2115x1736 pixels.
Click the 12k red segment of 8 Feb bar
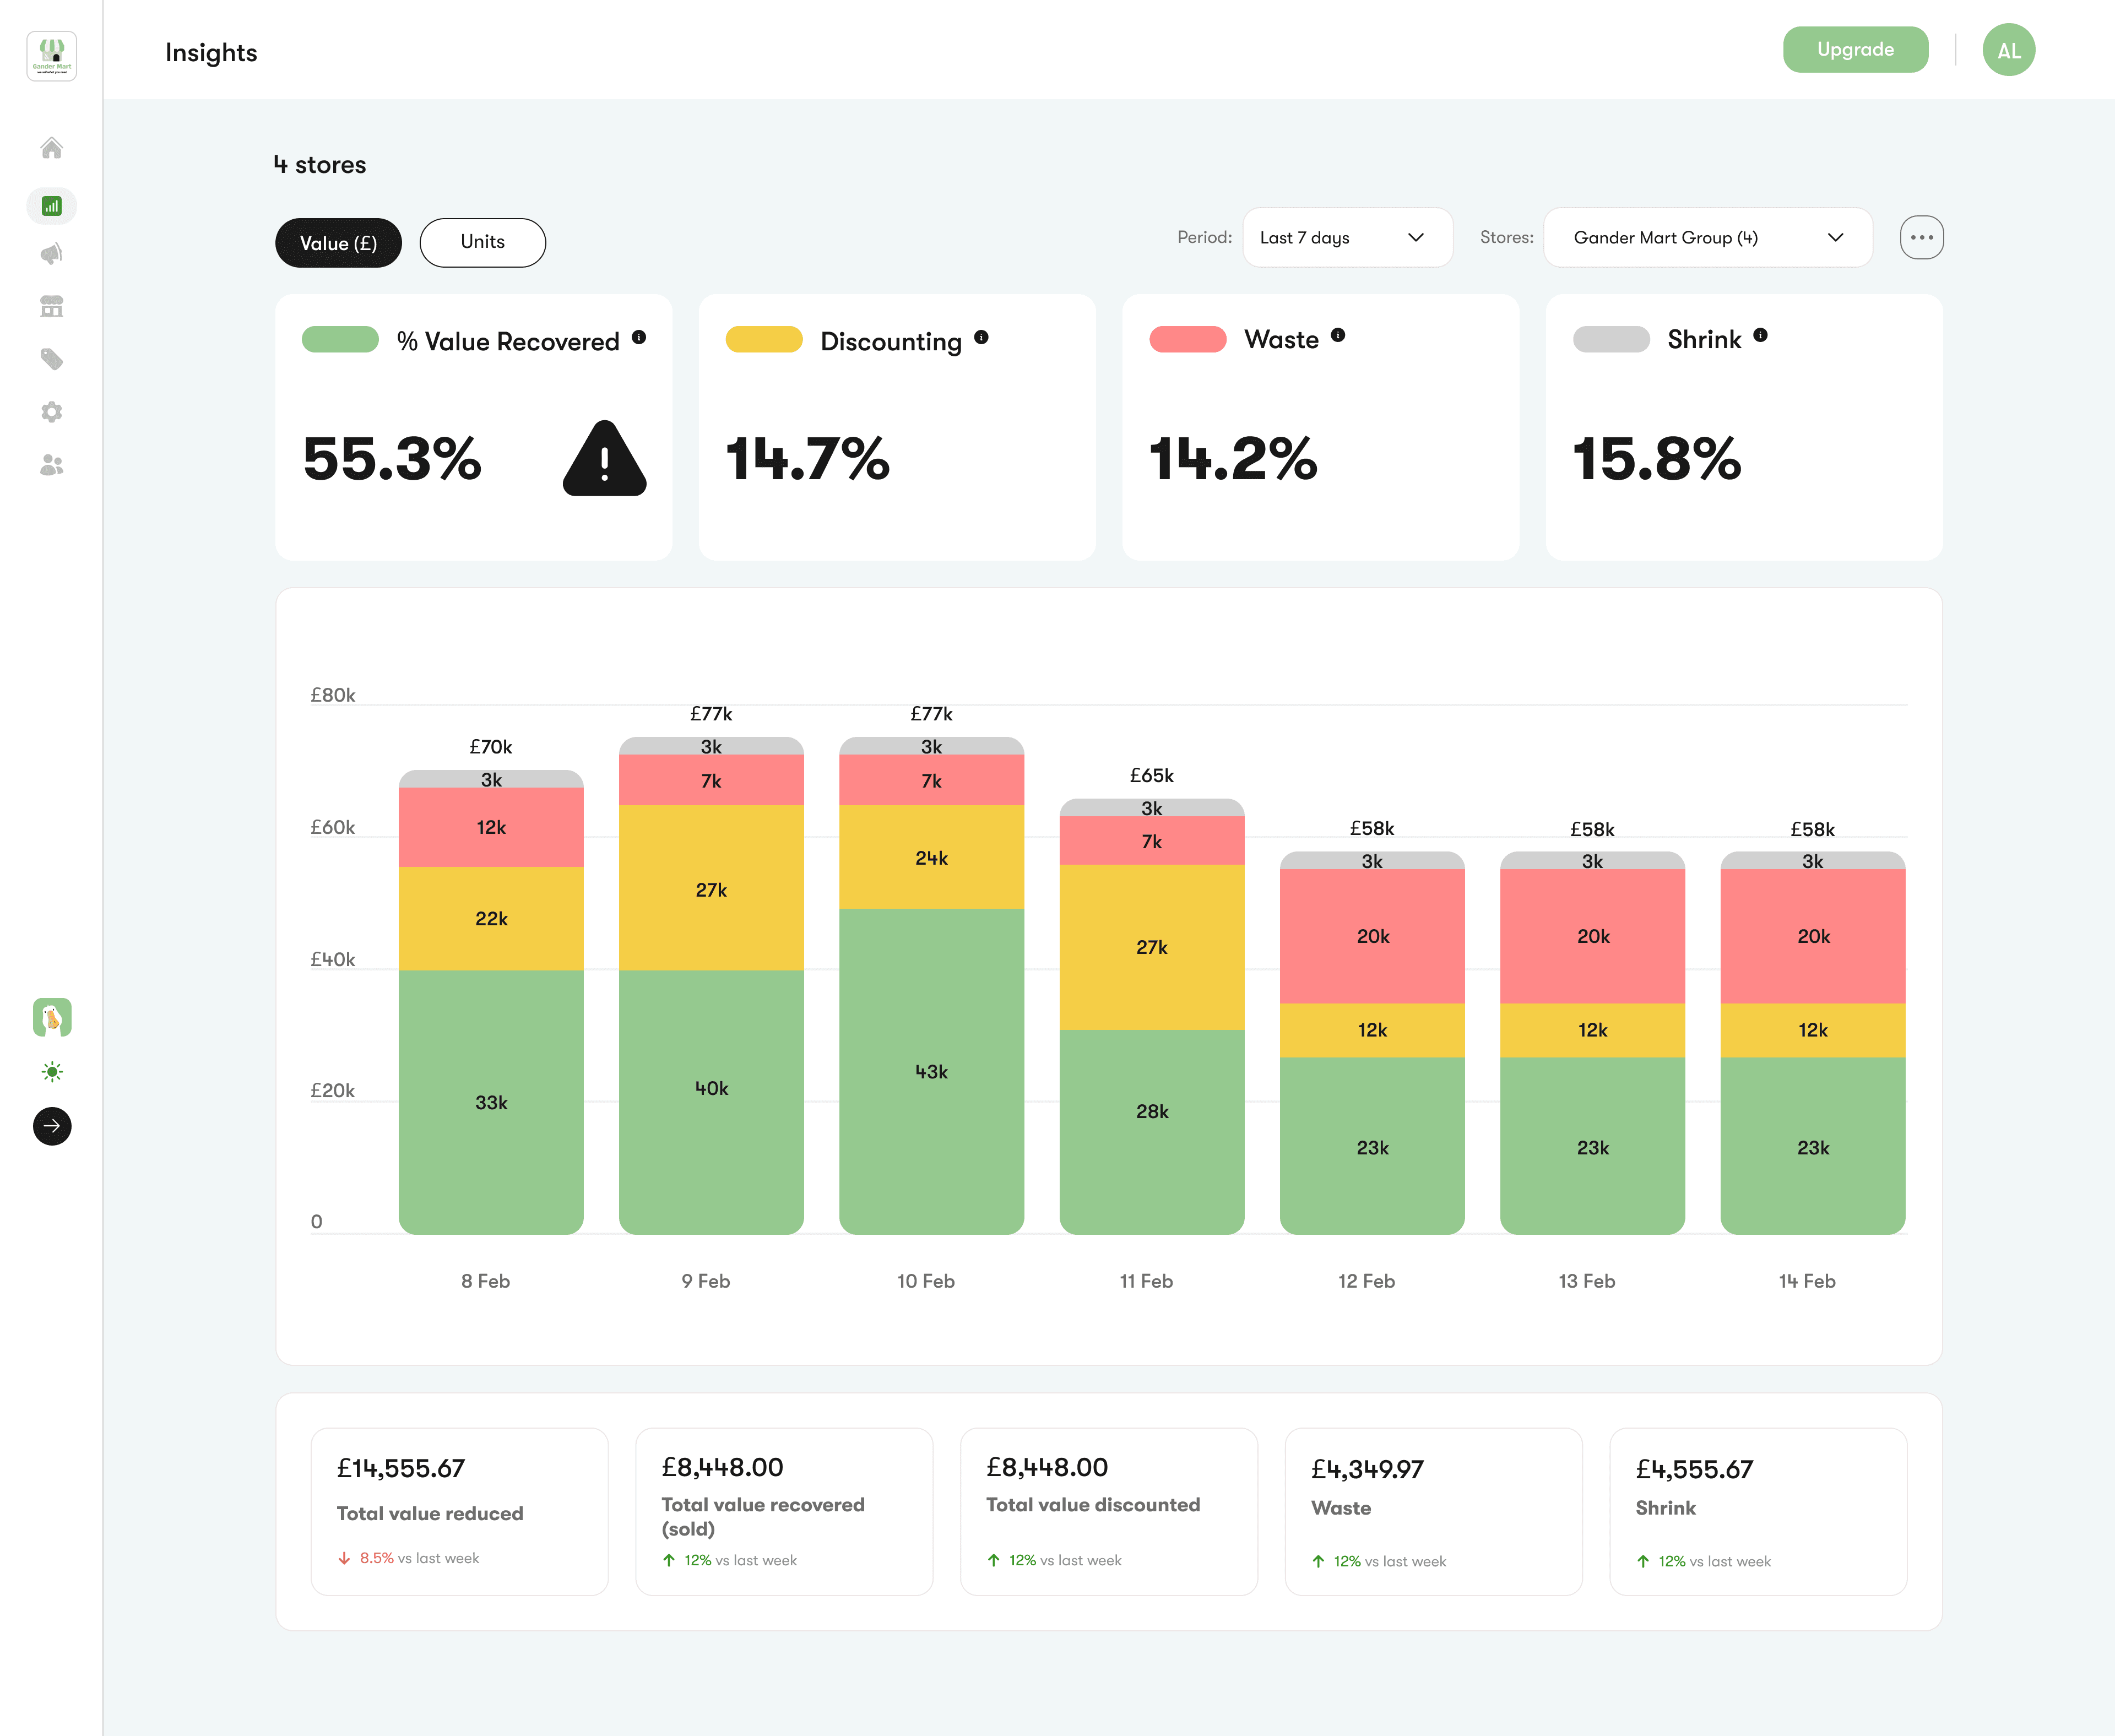point(491,827)
